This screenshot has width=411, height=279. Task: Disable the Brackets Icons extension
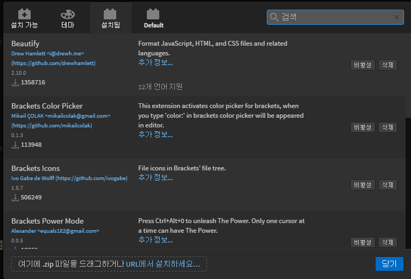[x=363, y=185]
